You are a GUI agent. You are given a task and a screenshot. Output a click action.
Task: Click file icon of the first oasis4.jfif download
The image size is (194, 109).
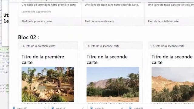(x=14, y=108)
